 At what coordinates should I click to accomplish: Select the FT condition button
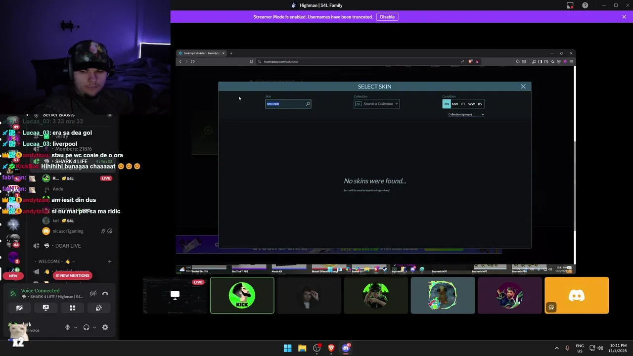click(463, 104)
